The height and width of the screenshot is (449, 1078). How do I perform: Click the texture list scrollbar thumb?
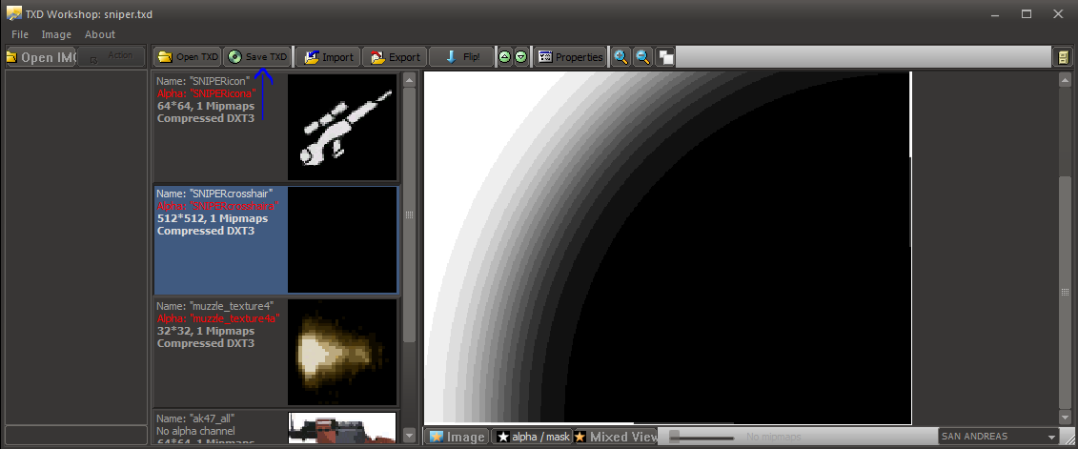410,214
